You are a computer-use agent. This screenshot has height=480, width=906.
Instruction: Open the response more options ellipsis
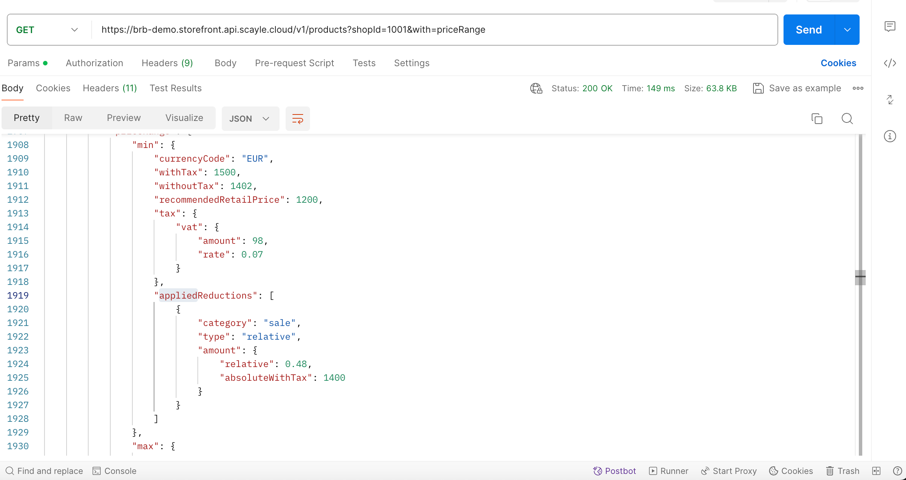tap(858, 88)
